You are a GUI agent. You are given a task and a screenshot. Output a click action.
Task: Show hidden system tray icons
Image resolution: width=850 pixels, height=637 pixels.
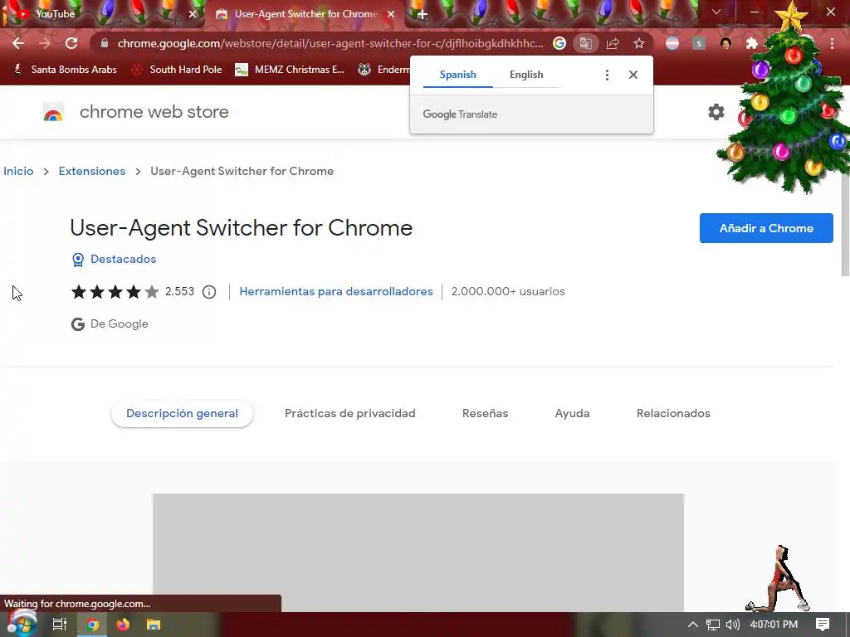(x=693, y=625)
